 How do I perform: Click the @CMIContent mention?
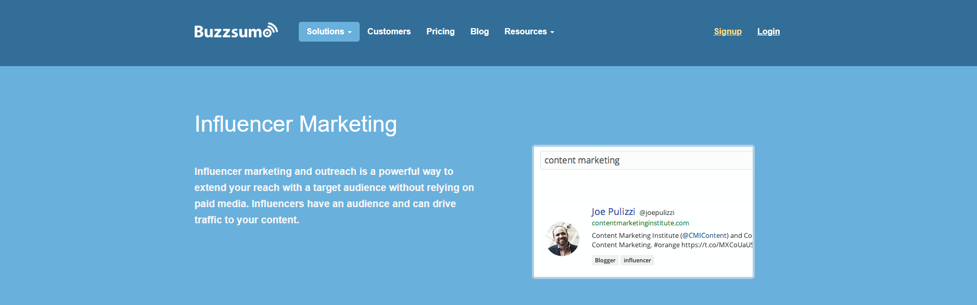coord(704,235)
